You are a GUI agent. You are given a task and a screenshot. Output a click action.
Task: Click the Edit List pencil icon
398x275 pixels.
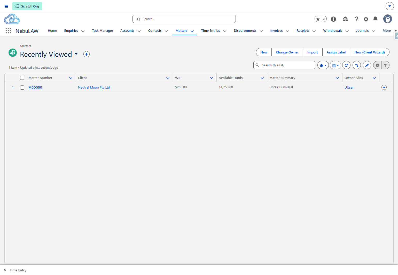click(x=367, y=65)
